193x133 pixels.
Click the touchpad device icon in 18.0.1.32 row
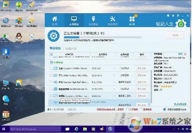click(56, 96)
